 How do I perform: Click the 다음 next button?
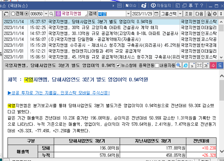click(199, 14)
